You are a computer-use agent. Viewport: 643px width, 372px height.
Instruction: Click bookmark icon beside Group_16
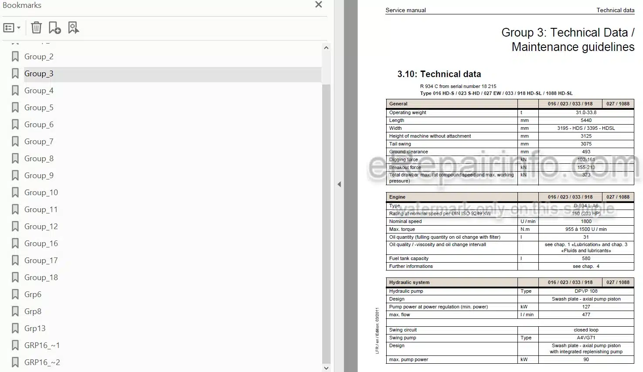(x=15, y=243)
